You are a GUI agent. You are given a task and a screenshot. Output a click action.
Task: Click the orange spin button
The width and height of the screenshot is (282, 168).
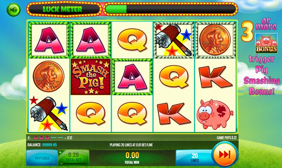point(225,155)
